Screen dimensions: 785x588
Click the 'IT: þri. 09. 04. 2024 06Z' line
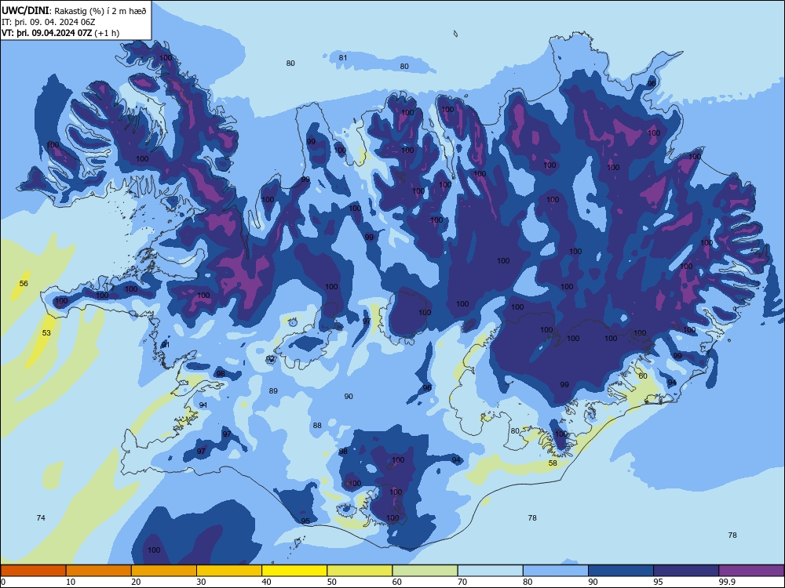pyautogui.click(x=49, y=22)
